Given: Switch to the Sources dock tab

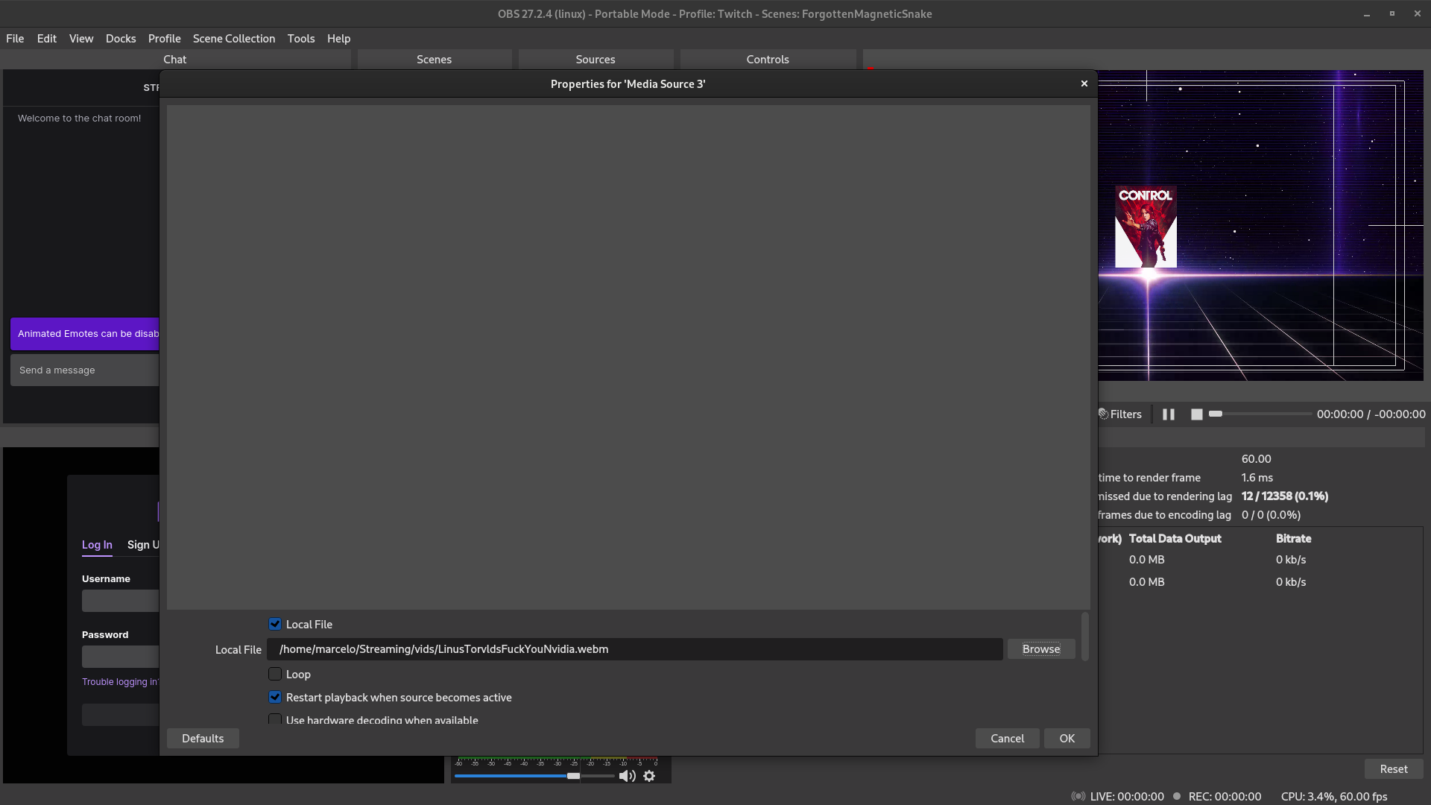Looking at the screenshot, I should pyautogui.click(x=595, y=59).
